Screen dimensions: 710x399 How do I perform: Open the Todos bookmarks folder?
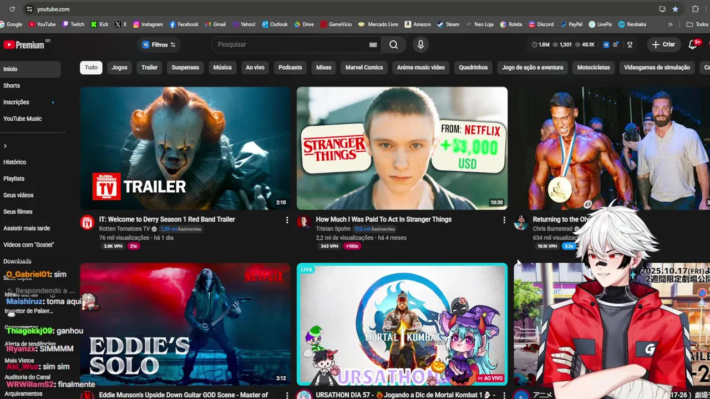[x=697, y=24]
